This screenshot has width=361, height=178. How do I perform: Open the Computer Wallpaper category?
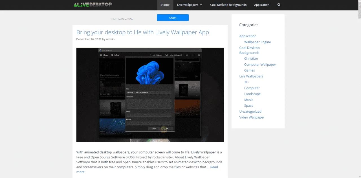pos(260,64)
